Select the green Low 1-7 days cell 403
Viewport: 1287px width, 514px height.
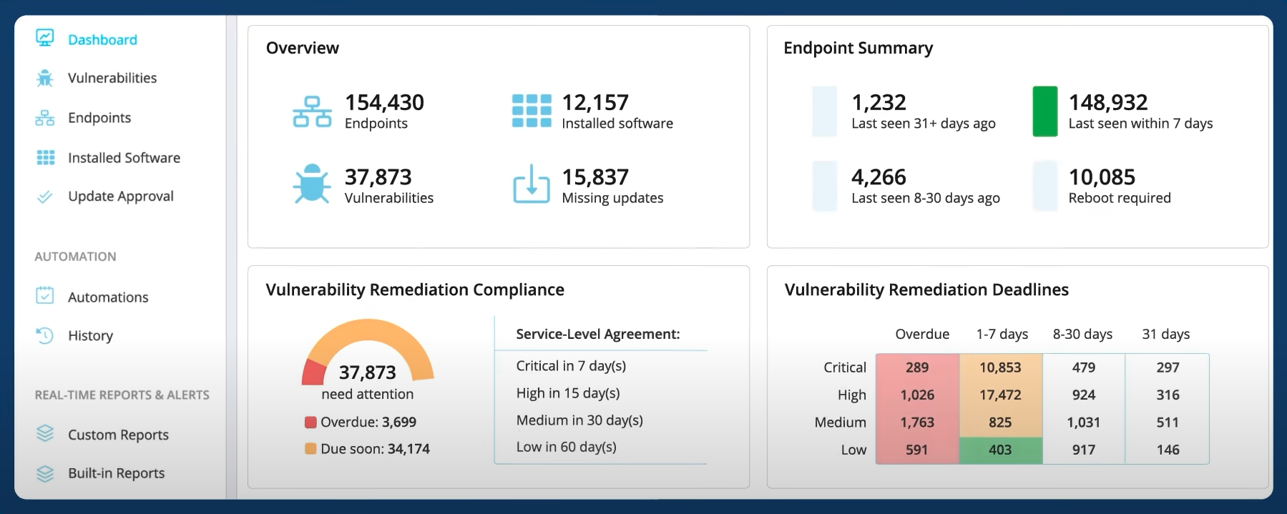(x=1000, y=450)
